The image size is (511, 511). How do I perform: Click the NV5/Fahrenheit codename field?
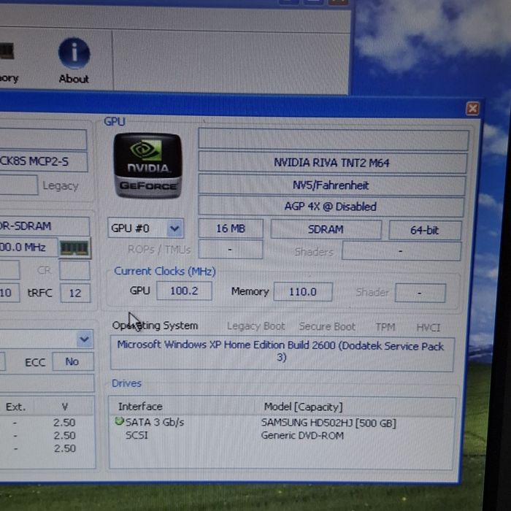click(331, 185)
